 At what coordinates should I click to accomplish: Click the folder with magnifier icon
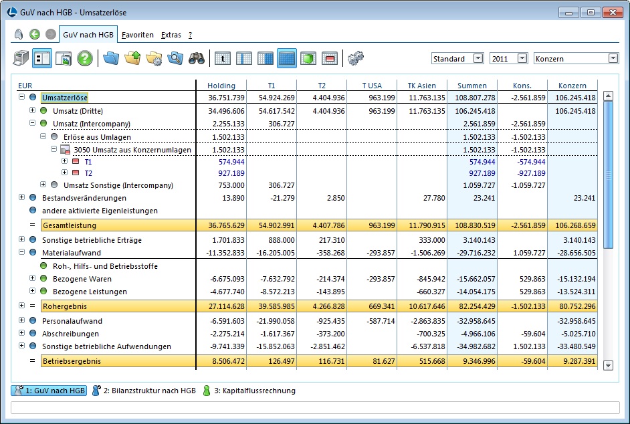[175, 58]
